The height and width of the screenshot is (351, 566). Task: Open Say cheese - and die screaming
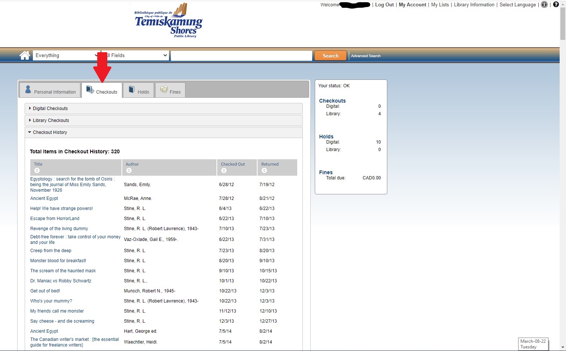click(62, 321)
